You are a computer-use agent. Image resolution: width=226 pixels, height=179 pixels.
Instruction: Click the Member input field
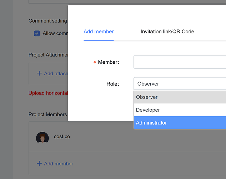pos(180,62)
